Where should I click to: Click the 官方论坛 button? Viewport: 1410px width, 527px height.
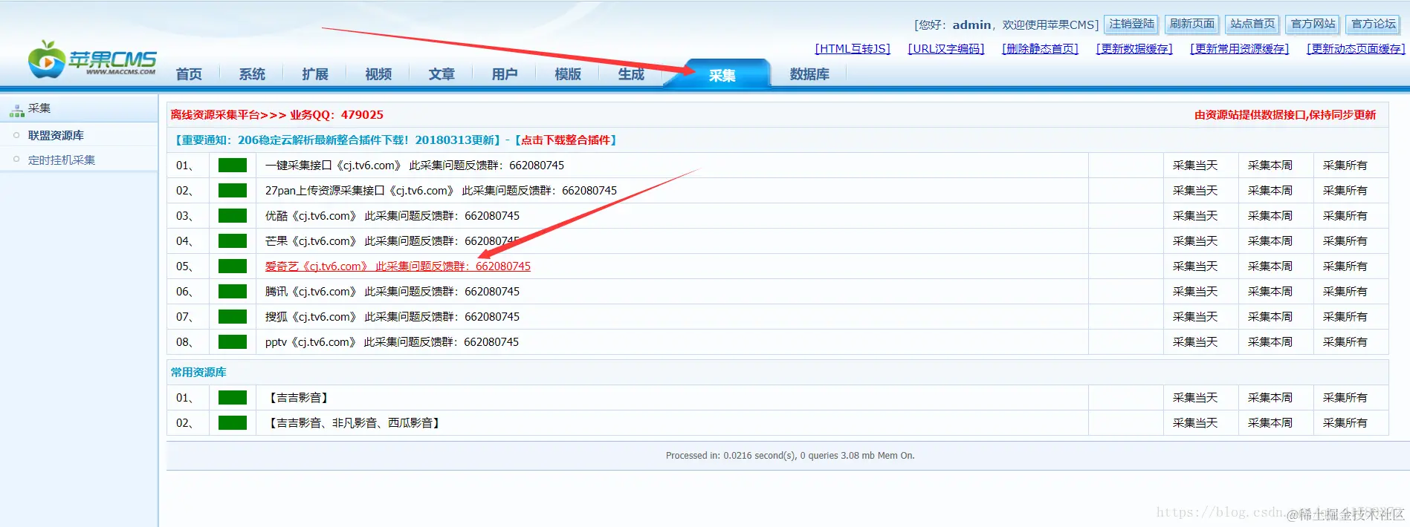[1374, 24]
